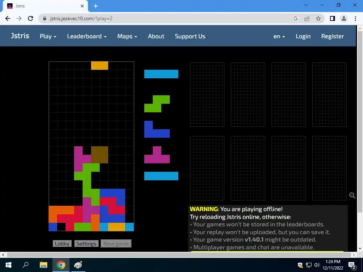
Task: Click the browser back arrow
Action: (x=8, y=18)
